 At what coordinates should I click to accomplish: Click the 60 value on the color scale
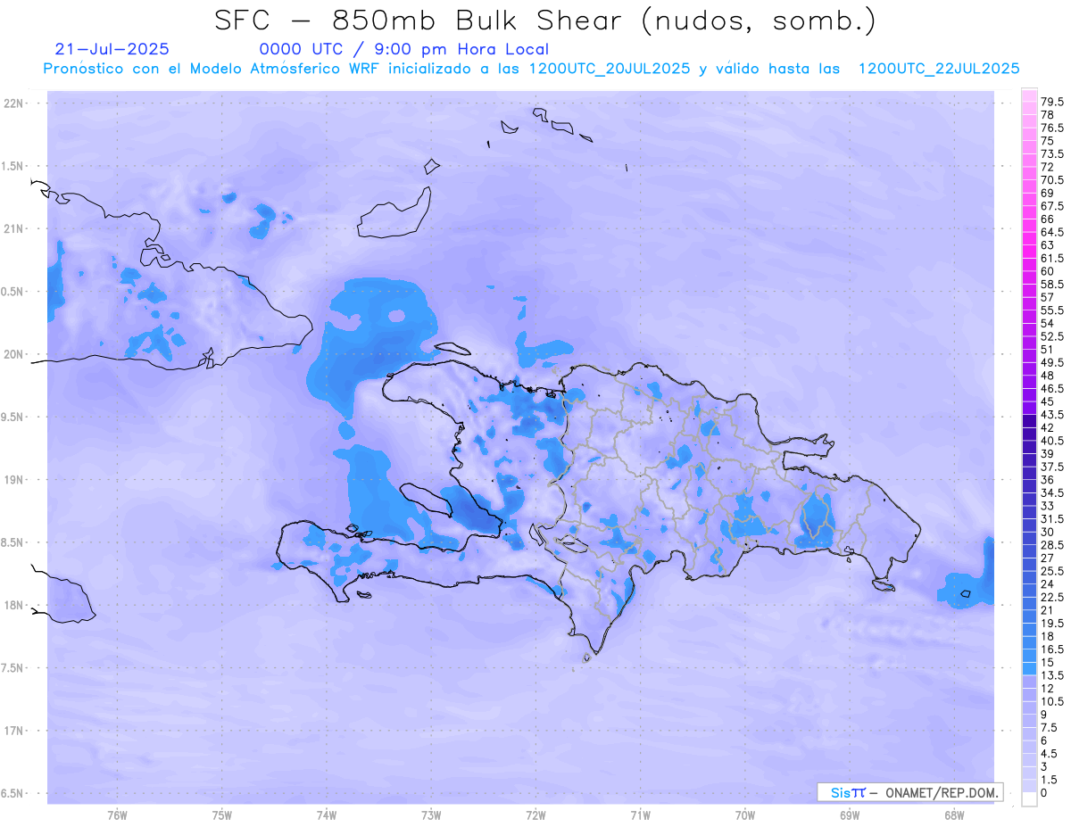[x=1047, y=271]
